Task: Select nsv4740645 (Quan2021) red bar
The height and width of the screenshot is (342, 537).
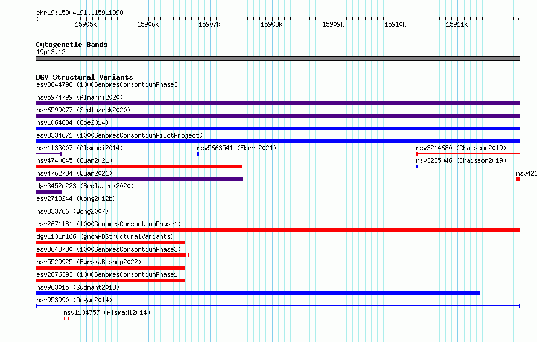Action: pyautogui.click(x=139, y=166)
